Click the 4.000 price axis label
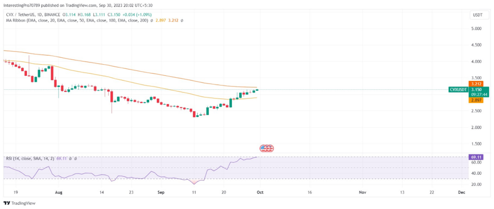 [475, 61]
